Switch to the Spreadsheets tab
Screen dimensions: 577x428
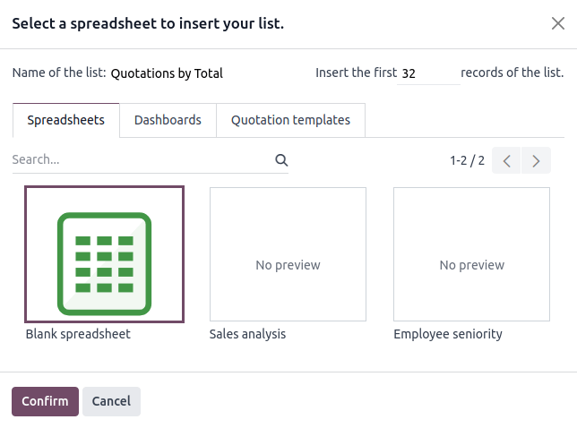click(66, 120)
